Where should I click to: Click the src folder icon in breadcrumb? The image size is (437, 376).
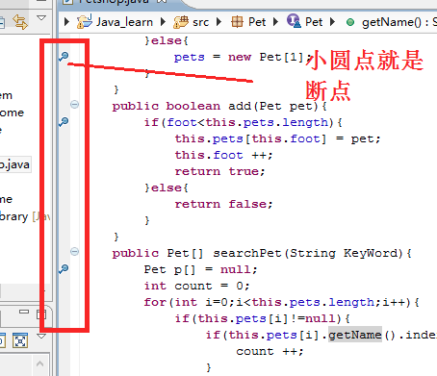pos(181,22)
